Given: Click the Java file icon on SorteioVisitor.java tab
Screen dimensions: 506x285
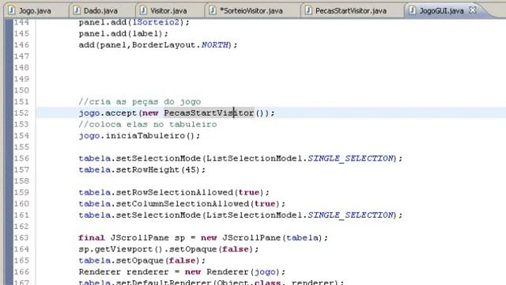Looking at the screenshot, I should tap(213, 10).
